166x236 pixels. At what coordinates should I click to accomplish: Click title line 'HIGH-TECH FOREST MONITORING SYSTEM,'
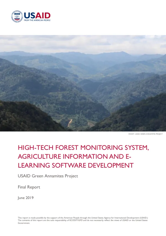click(83, 148)
